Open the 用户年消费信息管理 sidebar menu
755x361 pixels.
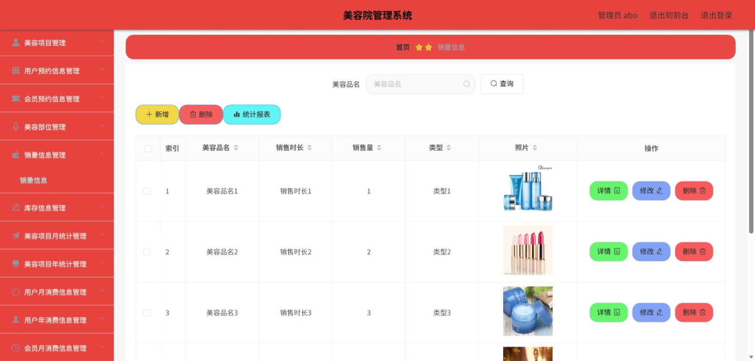[57, 320]
